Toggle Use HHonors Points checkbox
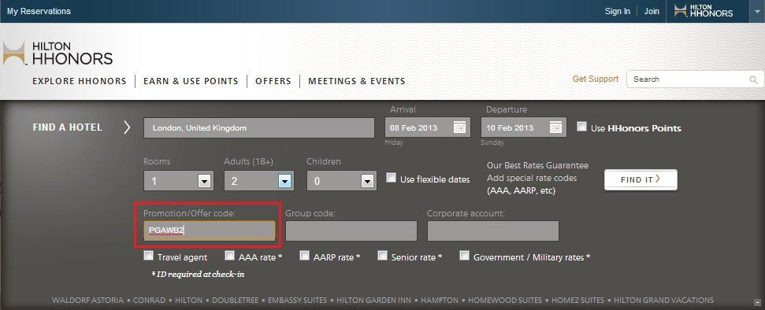 pos(581,127)
